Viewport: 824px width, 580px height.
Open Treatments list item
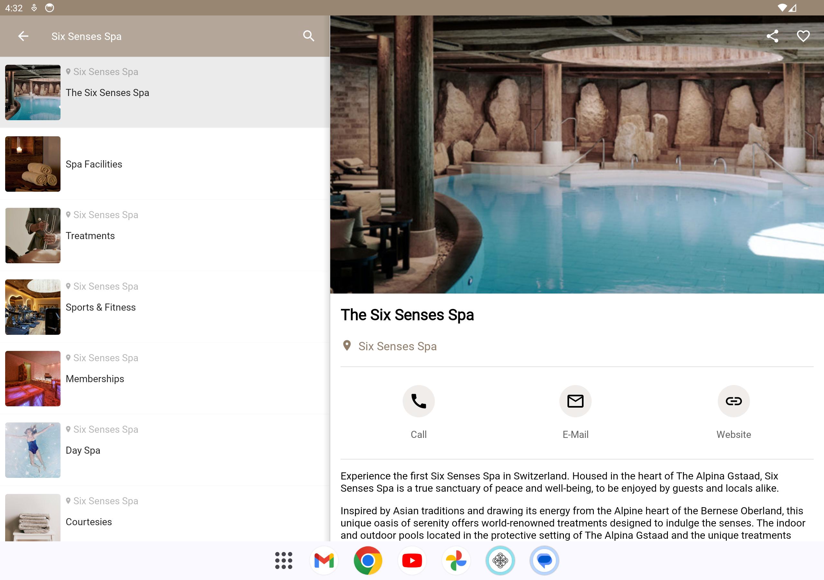[x=165, y=235]
